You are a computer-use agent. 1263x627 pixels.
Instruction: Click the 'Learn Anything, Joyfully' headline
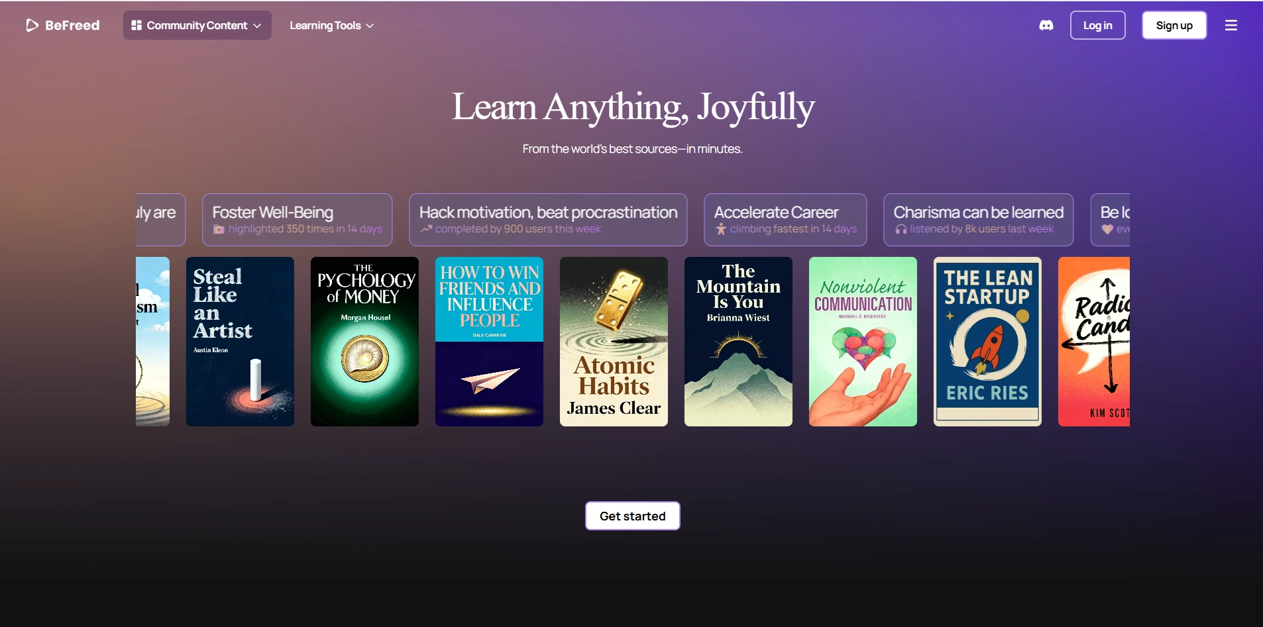[633, 107]
